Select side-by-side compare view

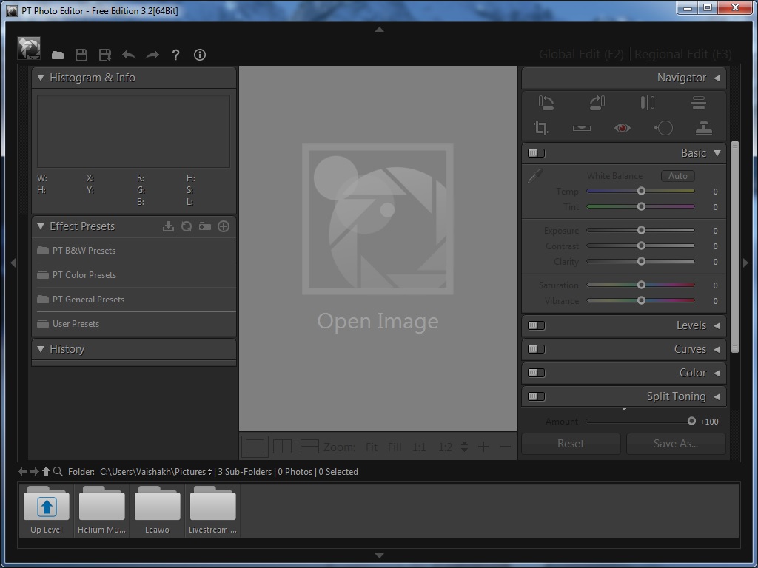[x=282, y=446]
